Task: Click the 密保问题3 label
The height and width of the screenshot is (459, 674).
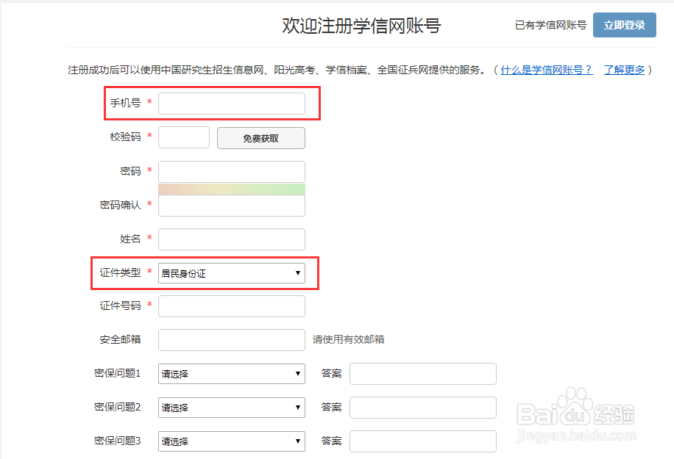Action: (x=117, y=441)
